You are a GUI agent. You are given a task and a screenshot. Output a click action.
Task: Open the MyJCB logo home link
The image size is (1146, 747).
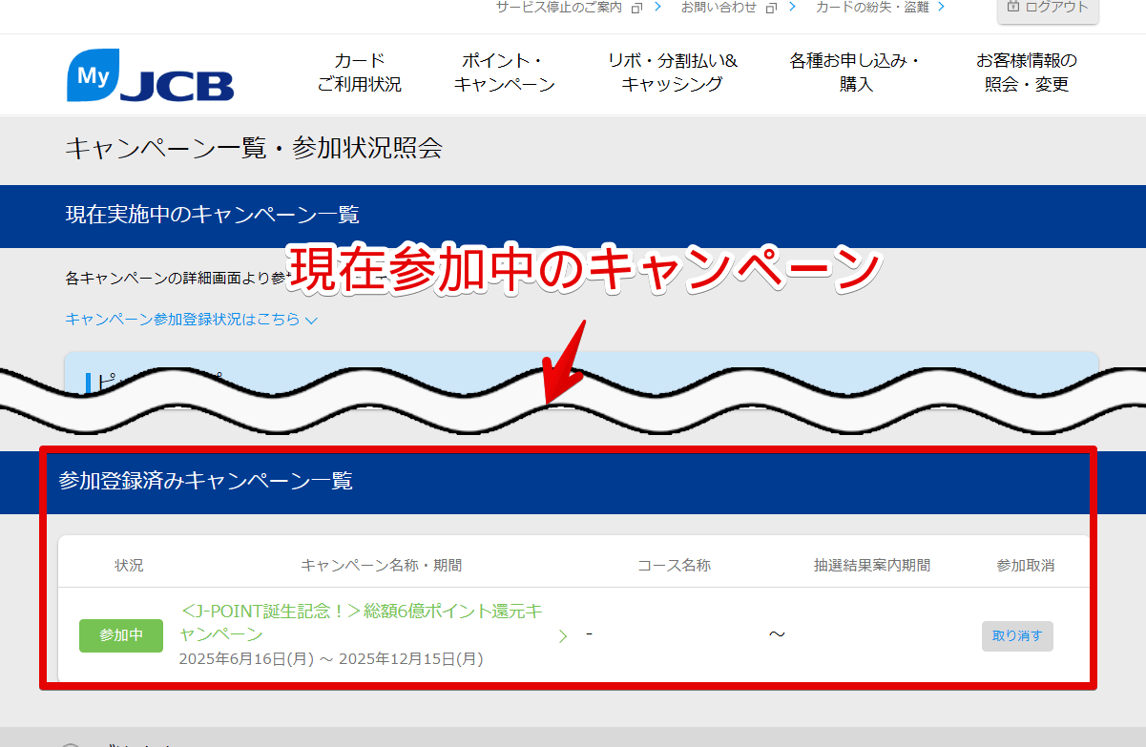[x=151, y=74]
